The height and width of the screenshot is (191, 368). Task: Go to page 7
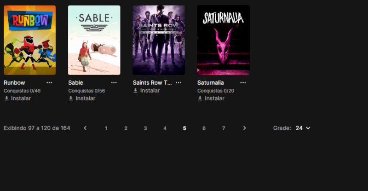point(224,128)
